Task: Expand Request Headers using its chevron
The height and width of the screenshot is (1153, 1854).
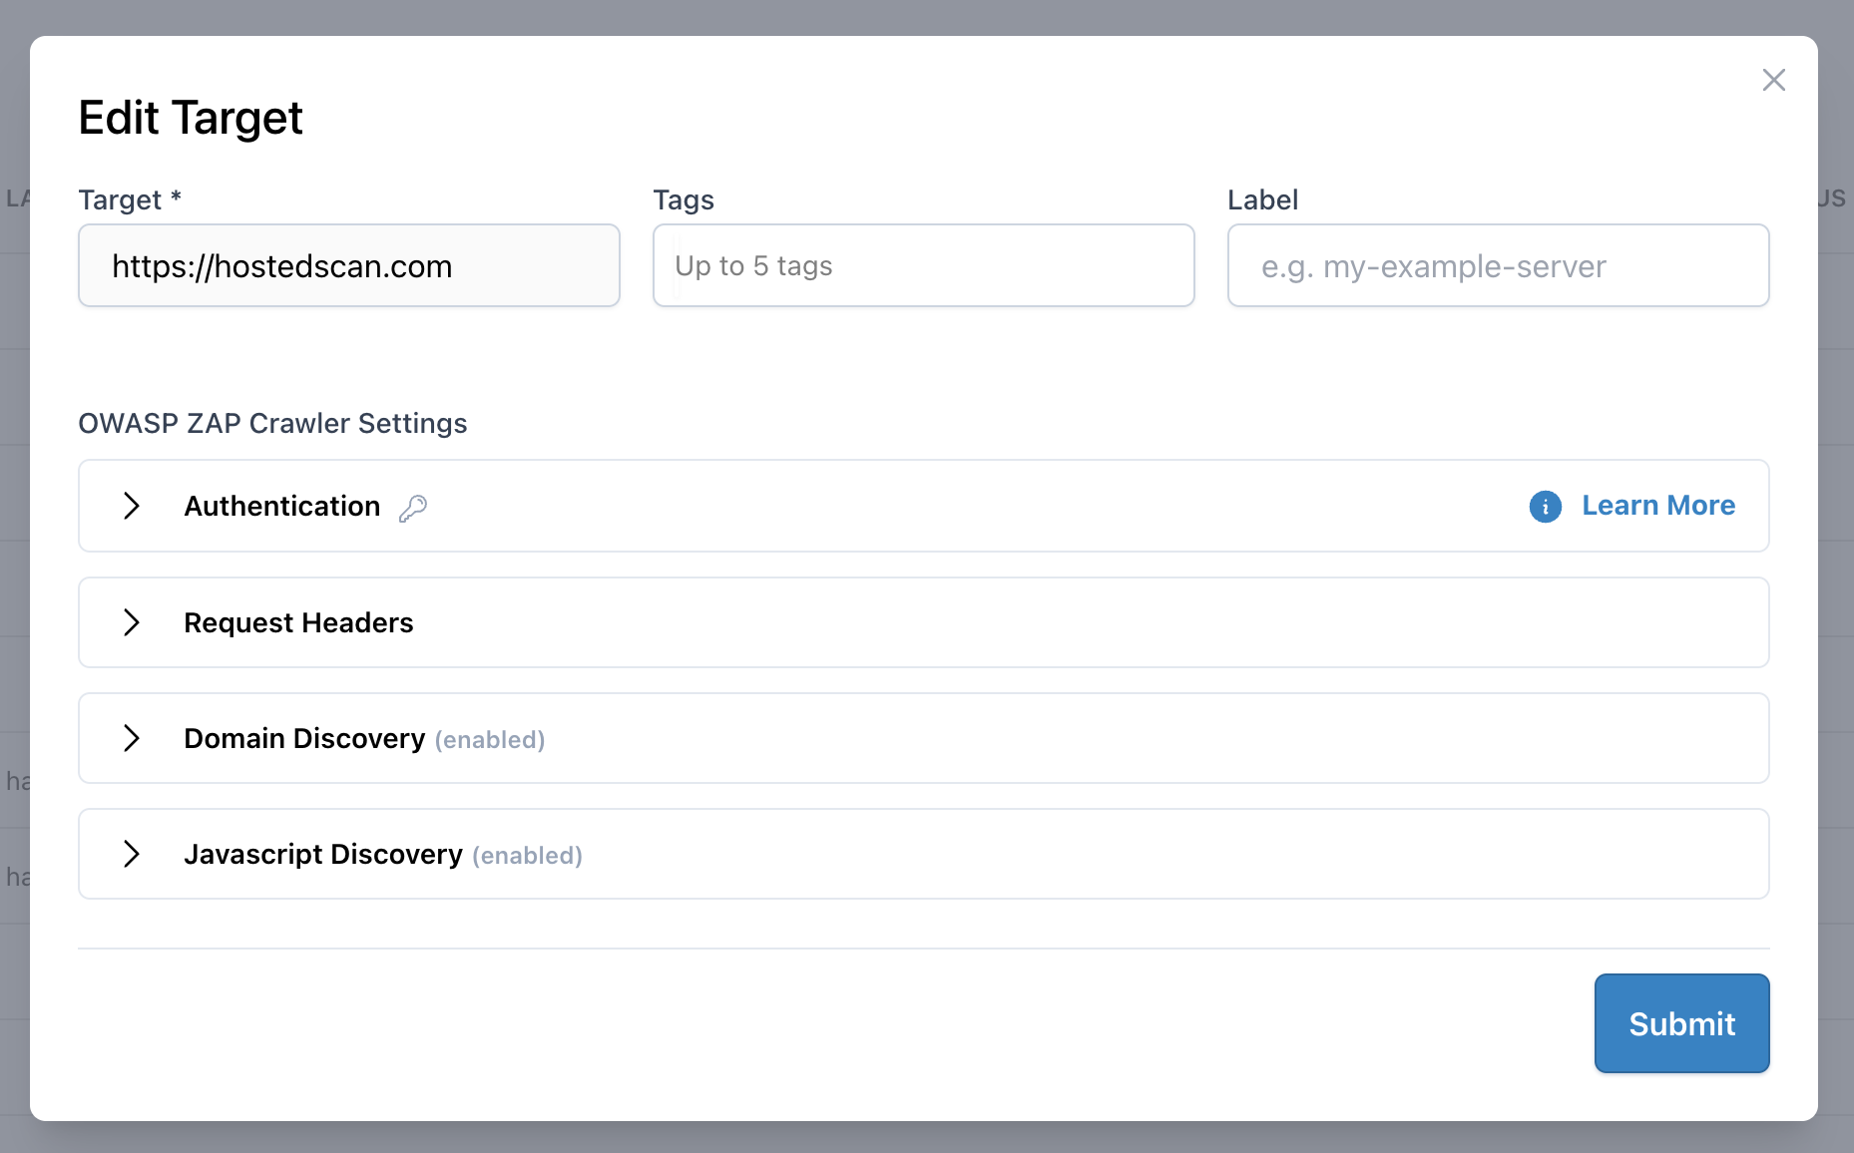Action: [132, 622]
